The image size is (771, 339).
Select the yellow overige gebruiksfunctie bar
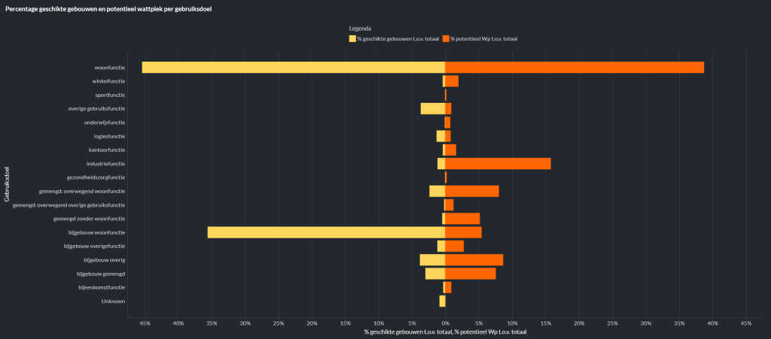(432, 108)
